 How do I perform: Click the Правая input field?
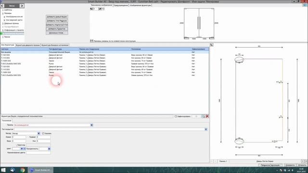(x=43, y=137)
